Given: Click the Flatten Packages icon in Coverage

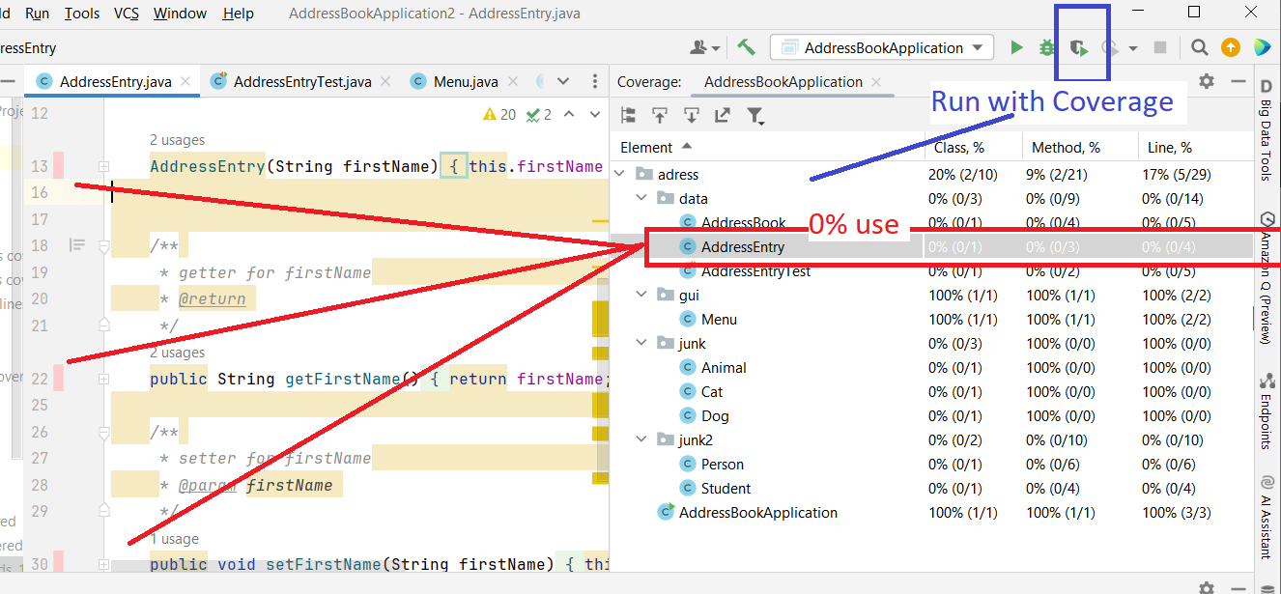Looking at the screenshot, I should pyautogui.click(x=628, y=116).
